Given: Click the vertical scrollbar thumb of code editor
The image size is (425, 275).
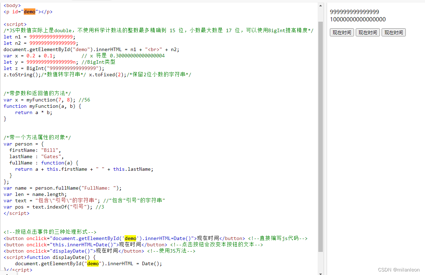Looking at the screenshot, I should click(x=320, y=136).
